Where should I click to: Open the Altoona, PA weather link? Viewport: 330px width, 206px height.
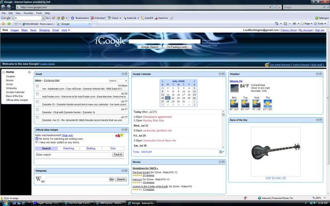click(236, 81)
